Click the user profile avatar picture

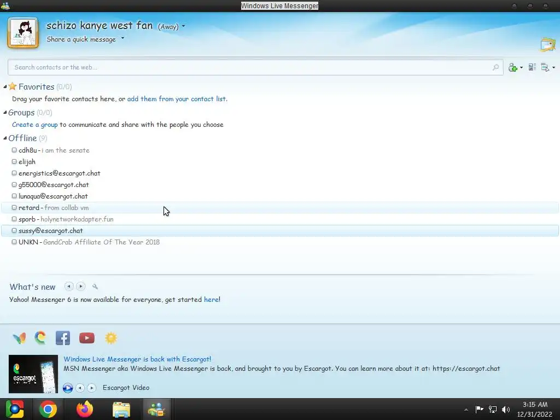[23, 32]
